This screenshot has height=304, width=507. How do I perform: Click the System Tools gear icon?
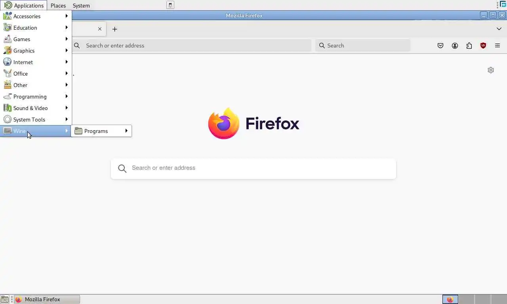pyautogui.click(x=8, y=120)
